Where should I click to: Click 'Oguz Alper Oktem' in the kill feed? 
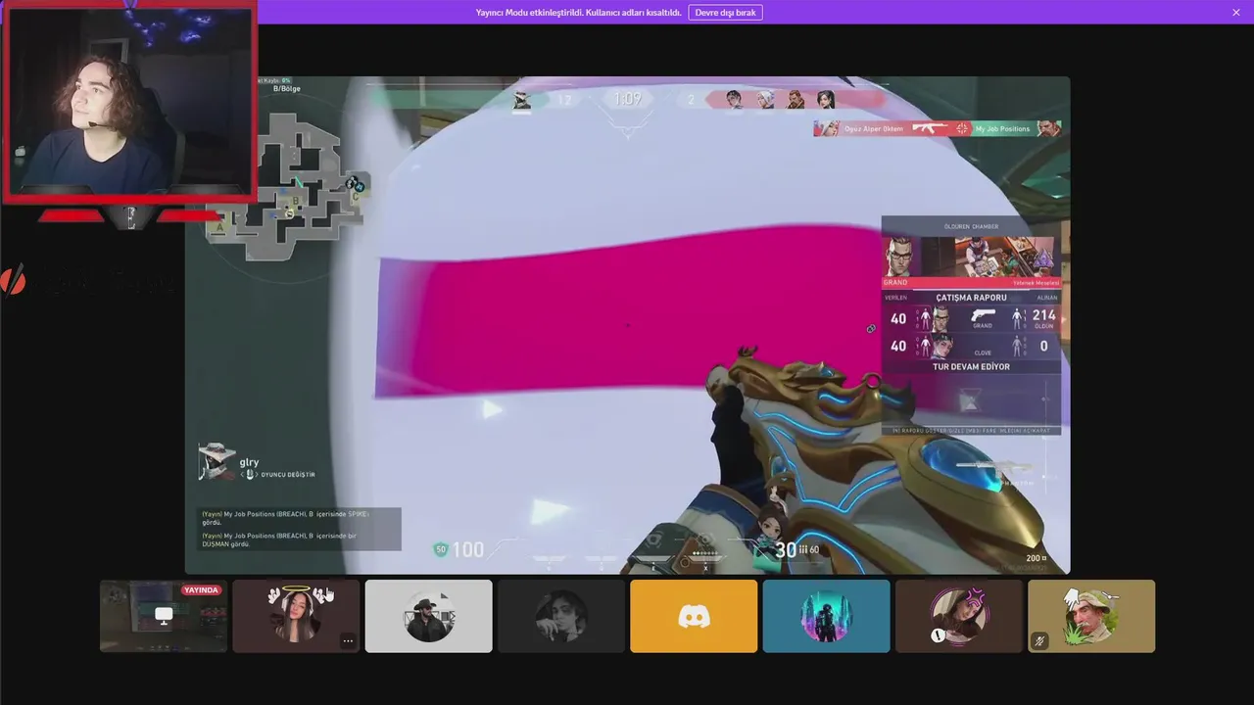pyautogui.click(x=874, y=129)
